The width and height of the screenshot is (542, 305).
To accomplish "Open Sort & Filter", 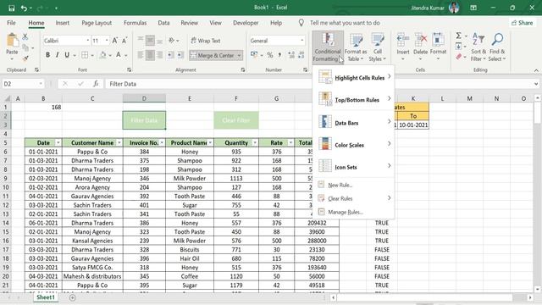I will tap(478, 47).
